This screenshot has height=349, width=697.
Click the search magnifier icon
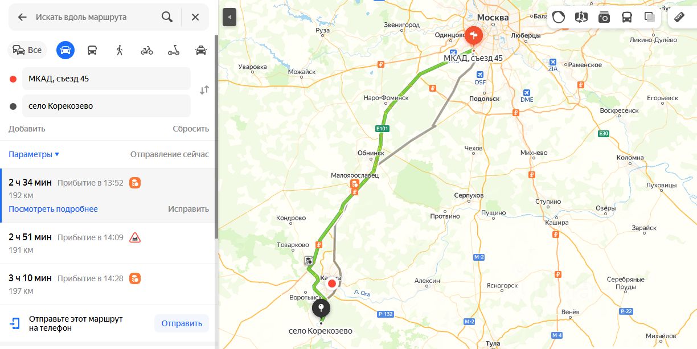pyautogui.click(x=167, y=17)
